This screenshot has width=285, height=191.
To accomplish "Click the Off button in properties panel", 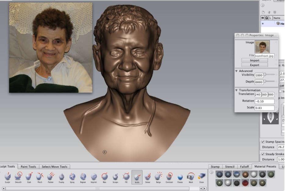I will tap(282, 86).
